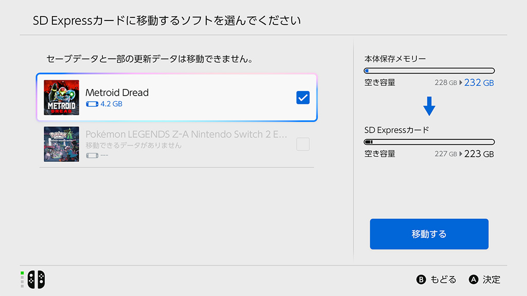Click the arrow beside 232 GB
The height and width of the screenshot is (296, 527).
(x=461, y=83)
